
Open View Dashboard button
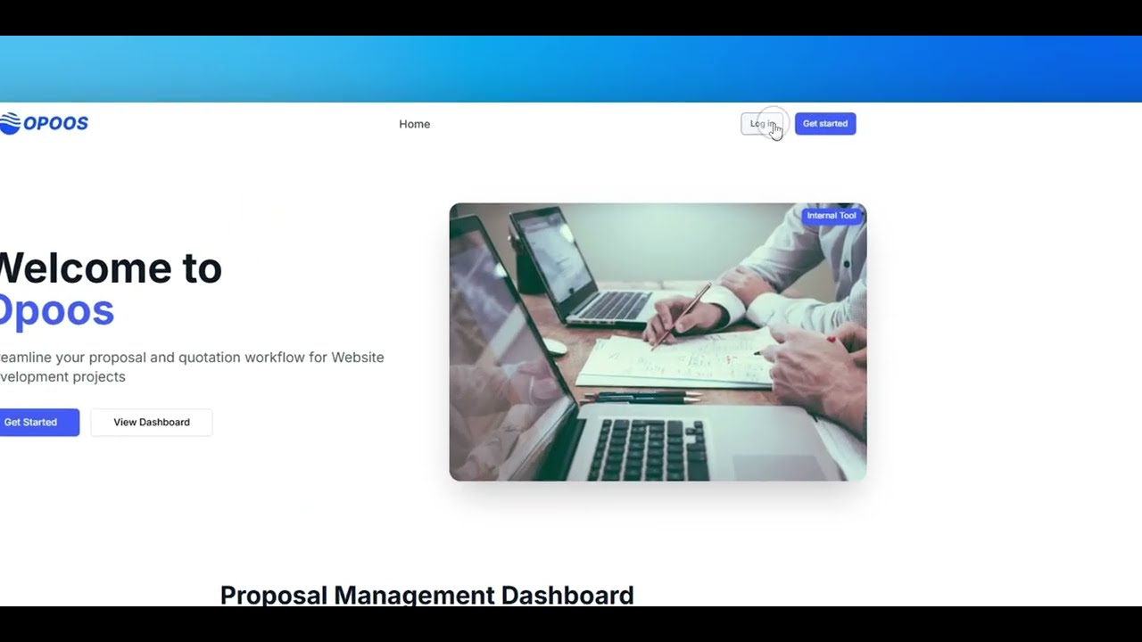point(152,423)
